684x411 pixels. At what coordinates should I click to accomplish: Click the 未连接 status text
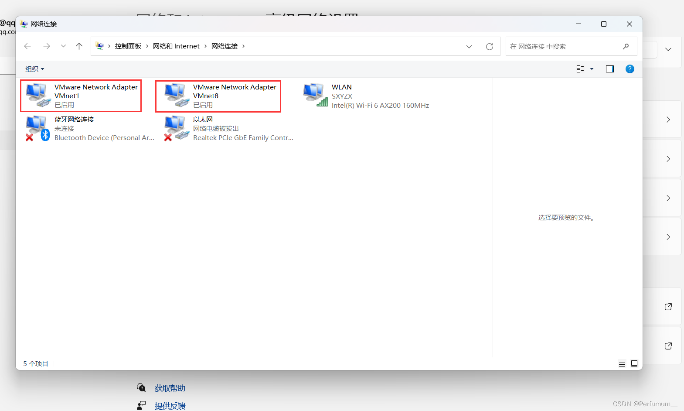point(65,129)
